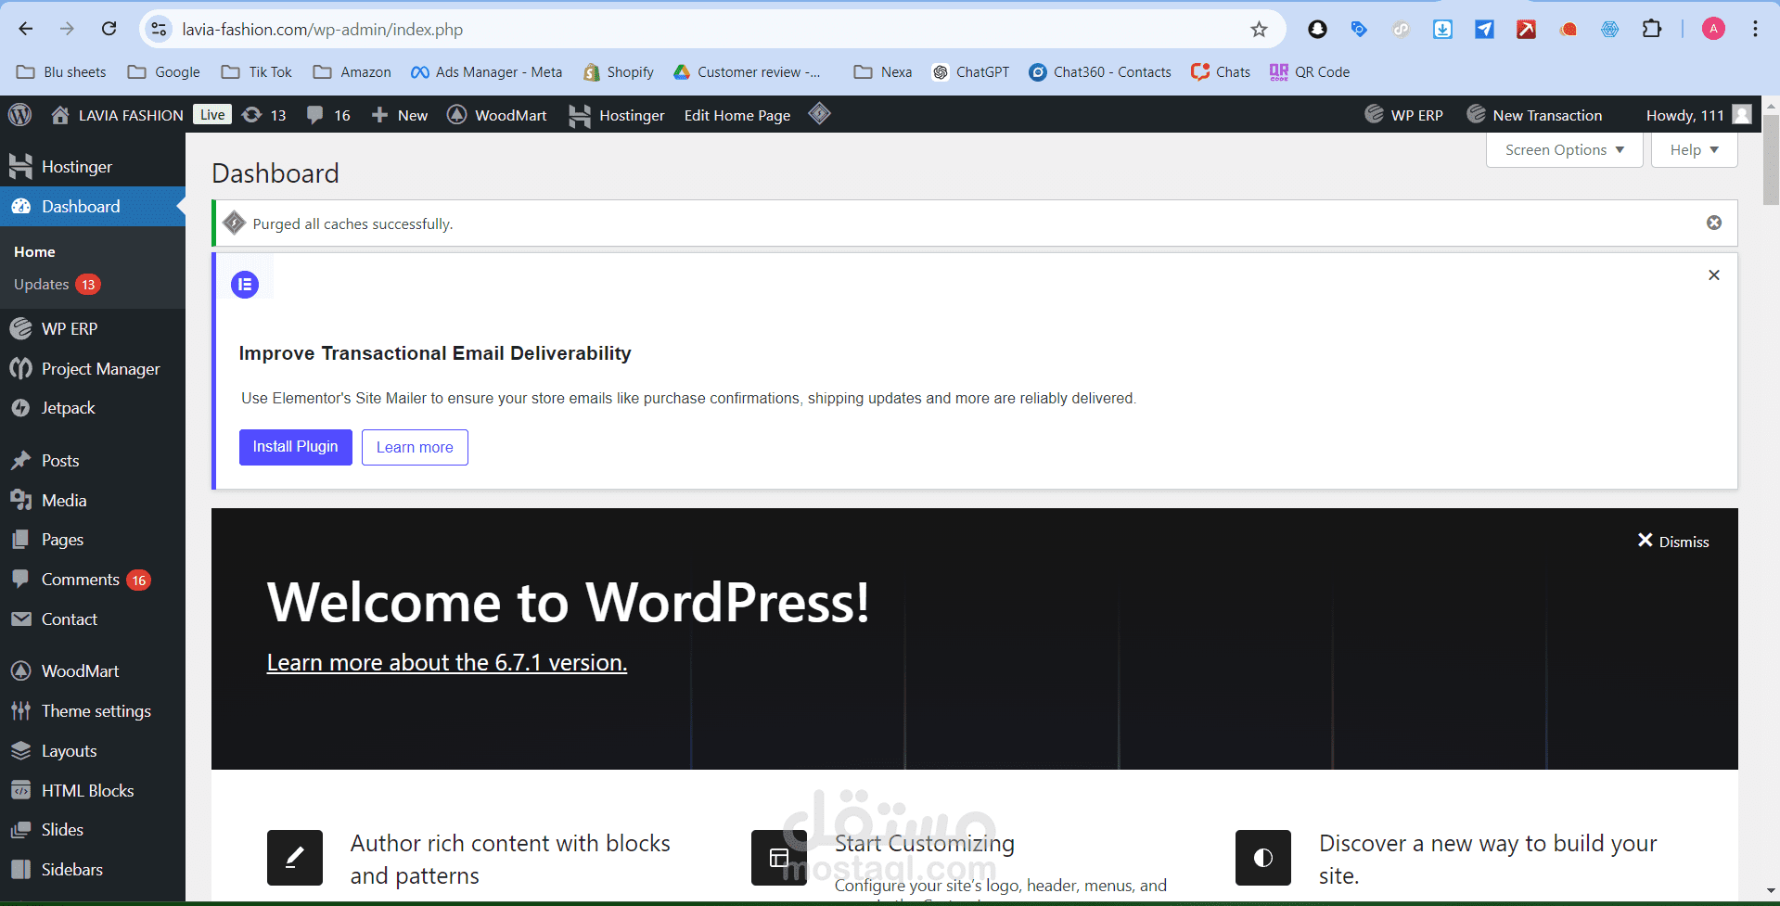The height and width of the screenshot is (906, 1780).
Task: Click the Theme settings sliders icon
Action: 20,711
